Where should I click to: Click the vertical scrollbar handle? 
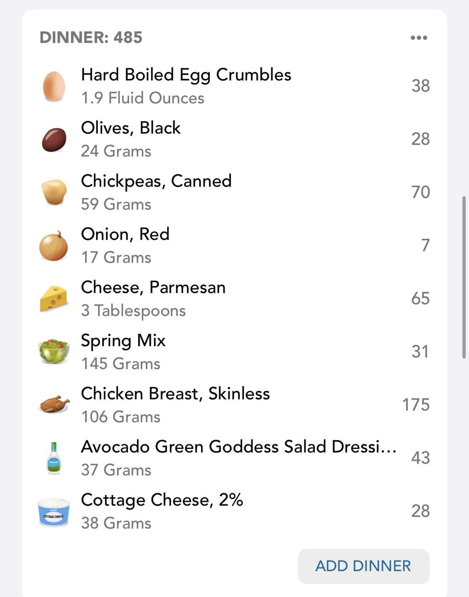[464, 277]
